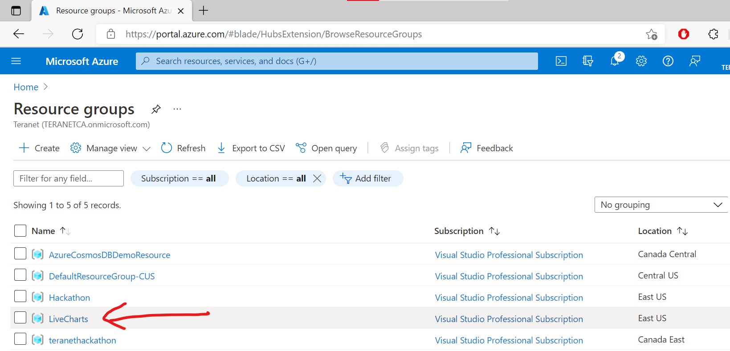730x351 pixels.
Task: Open the Help question mark icon
Action: click(x=668, y=61)
